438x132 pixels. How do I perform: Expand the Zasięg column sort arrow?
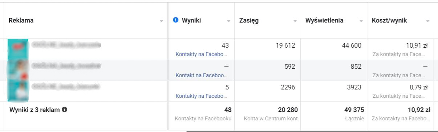pos(295,21)
